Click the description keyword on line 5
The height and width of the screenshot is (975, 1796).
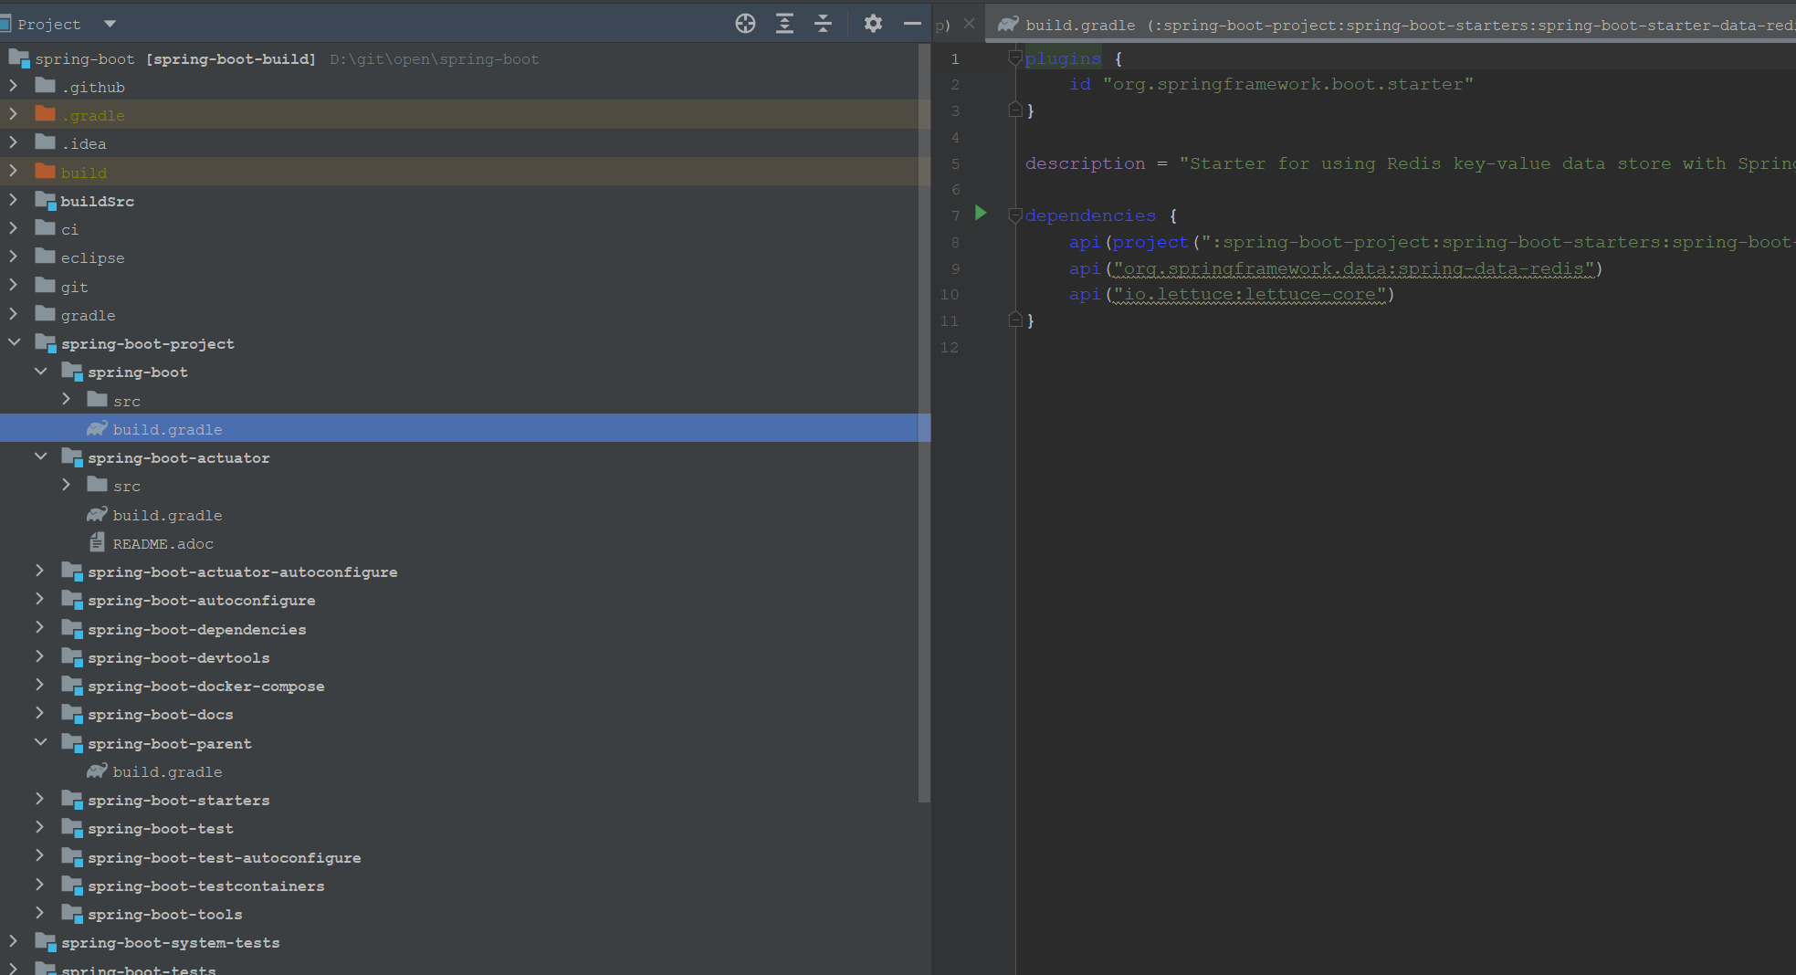(x=1085, y=162)
